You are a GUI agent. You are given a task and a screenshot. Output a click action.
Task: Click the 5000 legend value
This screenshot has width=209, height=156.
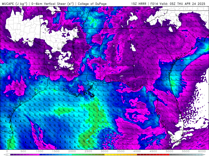tap(170, 151)
